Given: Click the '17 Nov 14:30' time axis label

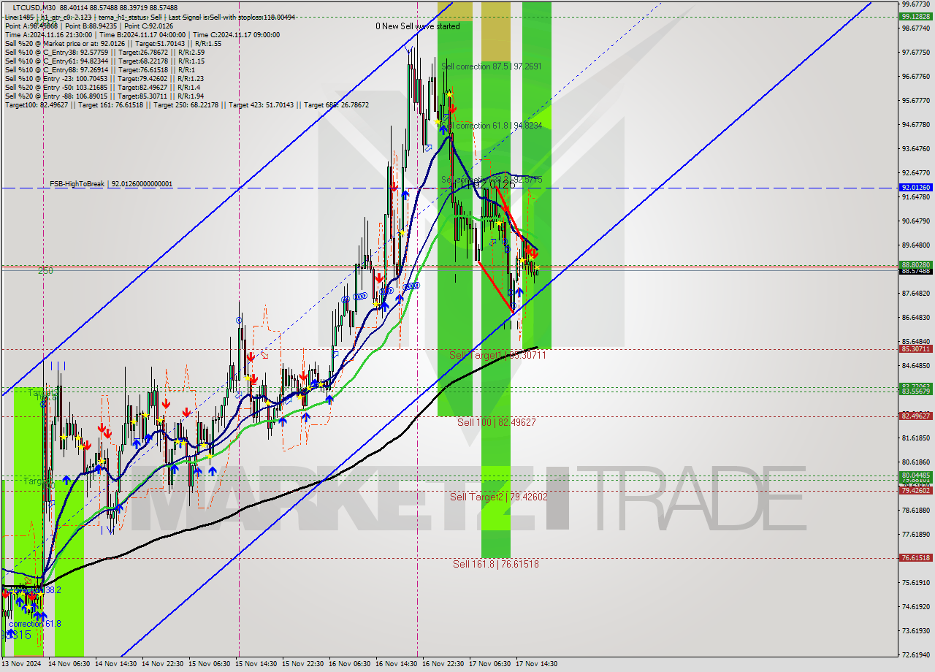Looking at the screenshot, I should point(536,664).
